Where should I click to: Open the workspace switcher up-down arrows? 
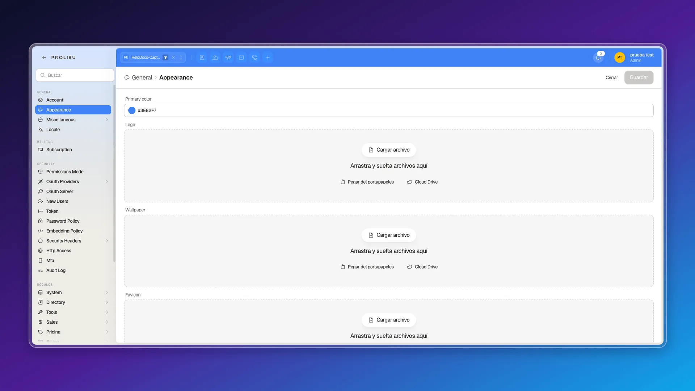pyautogui.click(x=181, y=58)
